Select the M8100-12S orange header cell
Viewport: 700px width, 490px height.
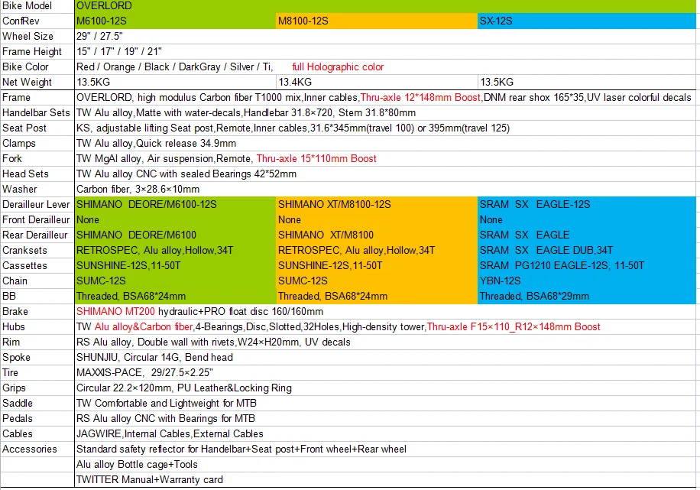click(x=377, y=21)
